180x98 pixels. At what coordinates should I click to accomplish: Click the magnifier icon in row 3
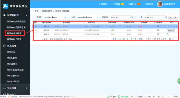(x=168, y=34)
